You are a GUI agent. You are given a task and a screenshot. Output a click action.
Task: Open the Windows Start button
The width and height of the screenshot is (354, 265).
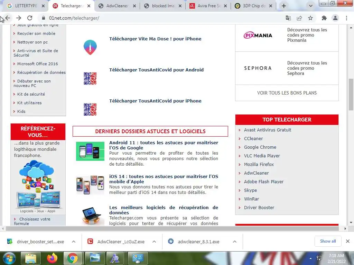tap(9, 258)
